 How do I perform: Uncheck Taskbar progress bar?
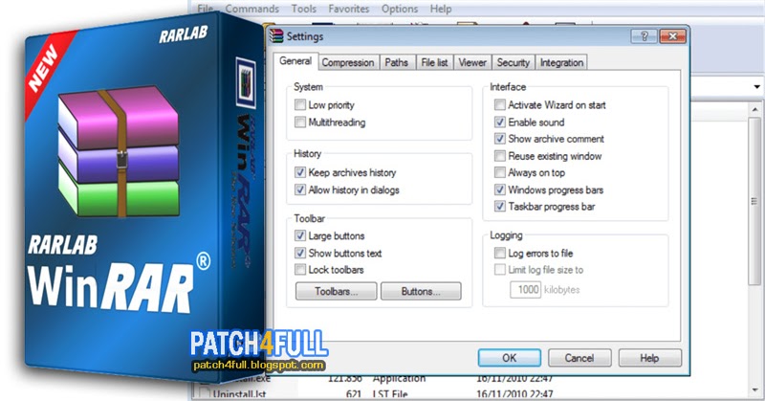pos(499,206)
